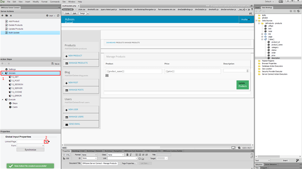Add a new server action with plus icon
The image size is (302, 169).
(2, 16)
